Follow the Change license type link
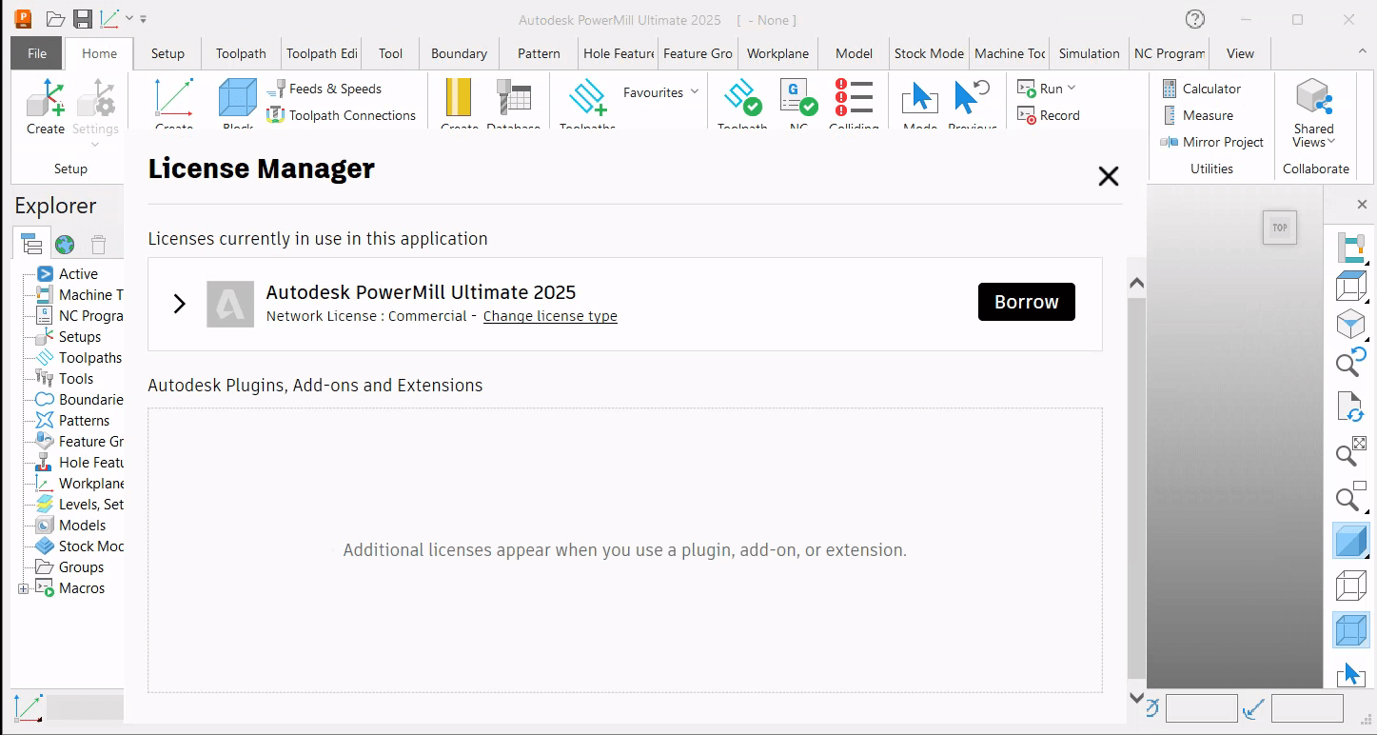The height and width of the screenshot is (735, 1377). [x=550, y=316]
